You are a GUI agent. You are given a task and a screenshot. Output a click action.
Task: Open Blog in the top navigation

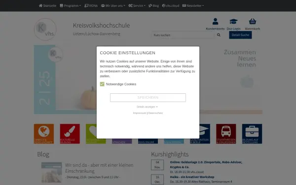coord(153,5)
